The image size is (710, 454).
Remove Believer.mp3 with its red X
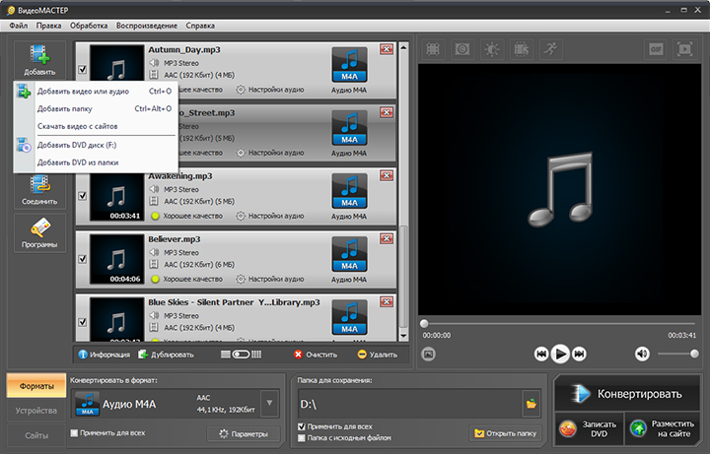pyautogui.click(x=387, y=238)
